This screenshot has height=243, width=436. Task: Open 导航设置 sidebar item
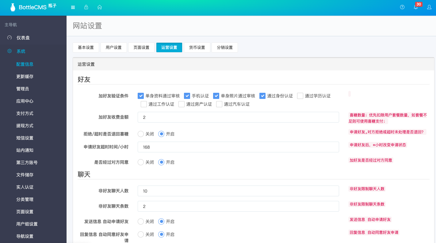tap(25, 236)
